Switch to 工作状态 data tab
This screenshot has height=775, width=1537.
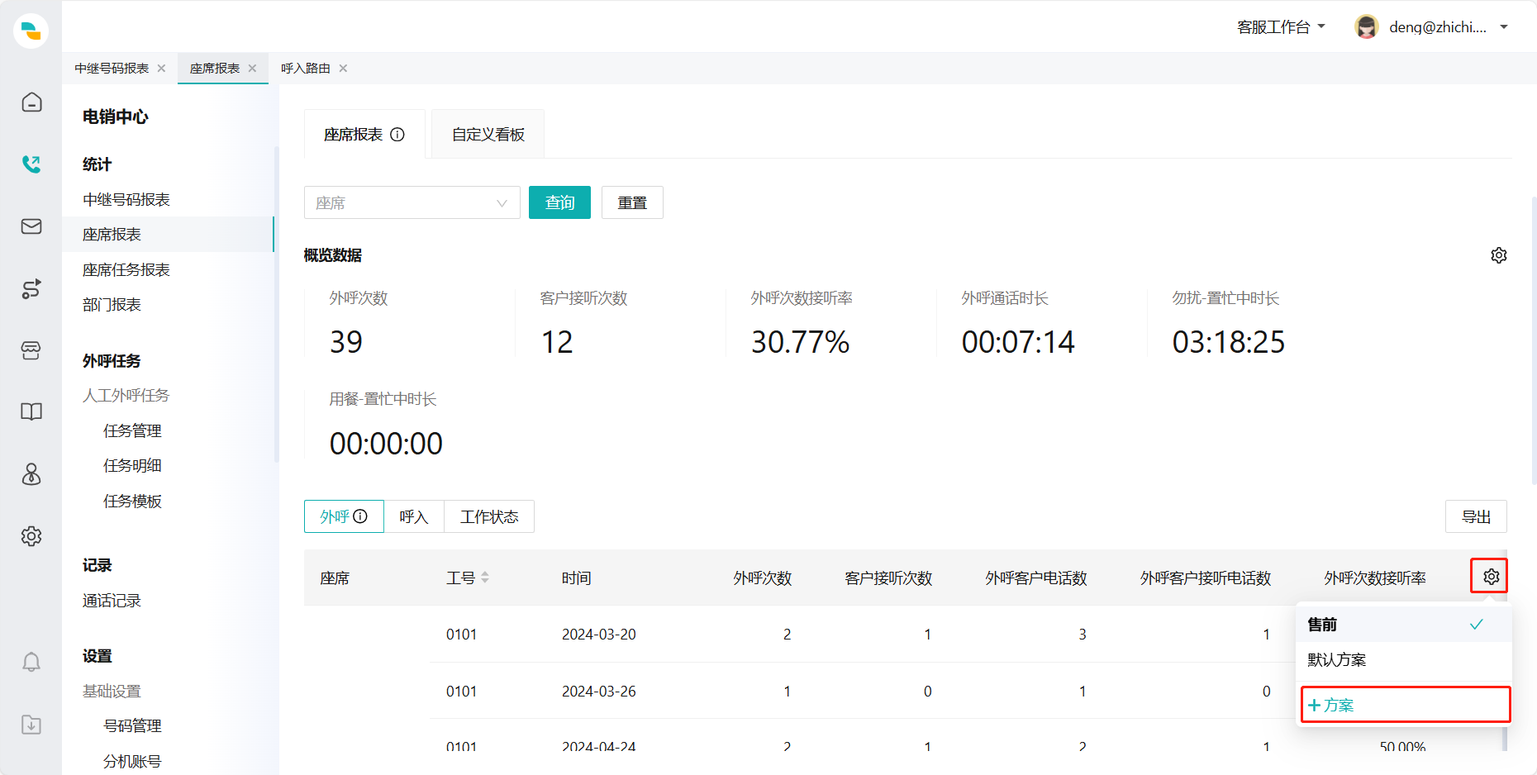tap(489, 516)
